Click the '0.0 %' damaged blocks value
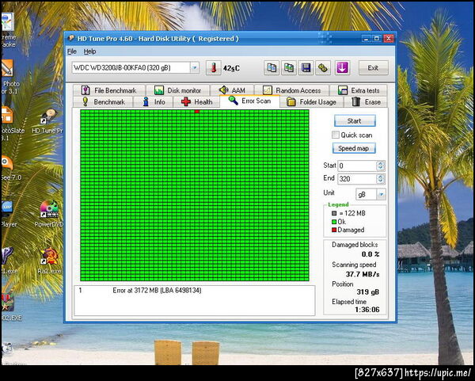This screenshot has height=381, width=475. [370, 254]
